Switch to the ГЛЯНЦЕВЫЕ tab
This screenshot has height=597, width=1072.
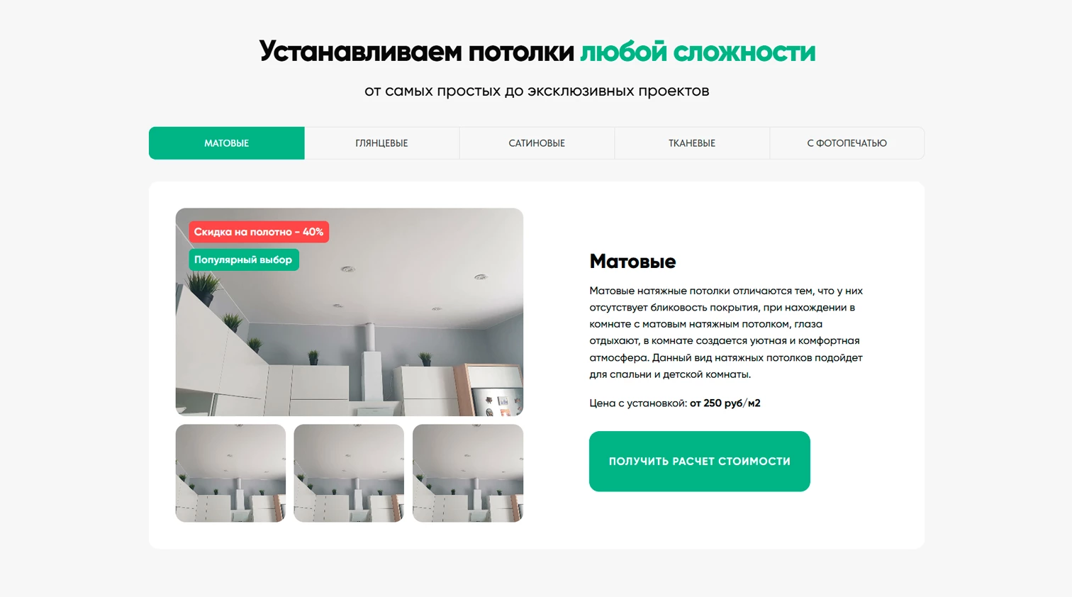pos(381,143)
